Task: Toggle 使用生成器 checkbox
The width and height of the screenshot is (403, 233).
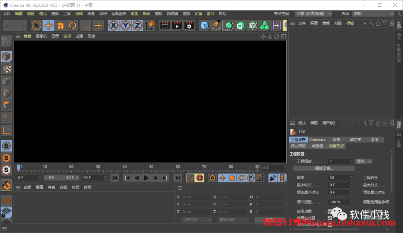Action: click(x=330, y=218)
